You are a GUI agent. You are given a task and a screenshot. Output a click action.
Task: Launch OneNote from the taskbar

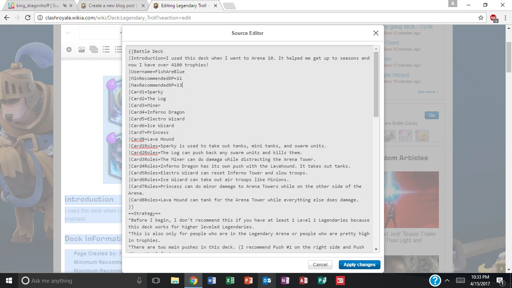285,280
